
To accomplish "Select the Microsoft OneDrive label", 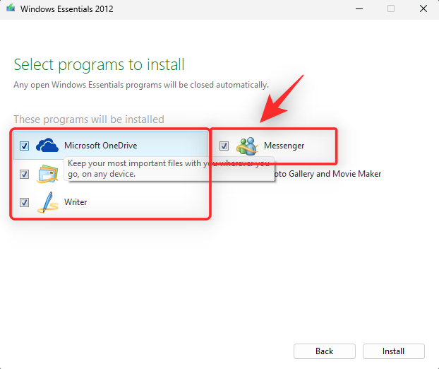I will click(x=101, y=146).
